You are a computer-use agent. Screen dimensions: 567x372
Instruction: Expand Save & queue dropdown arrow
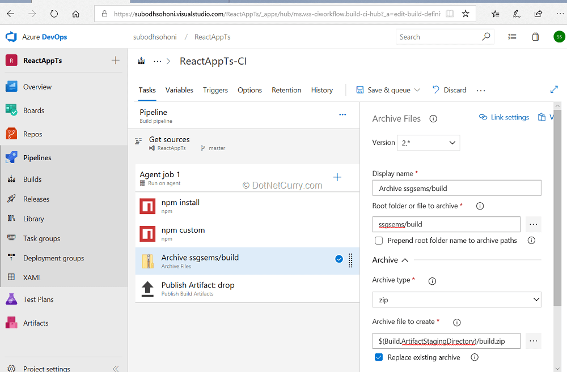(x=417, y=90)
